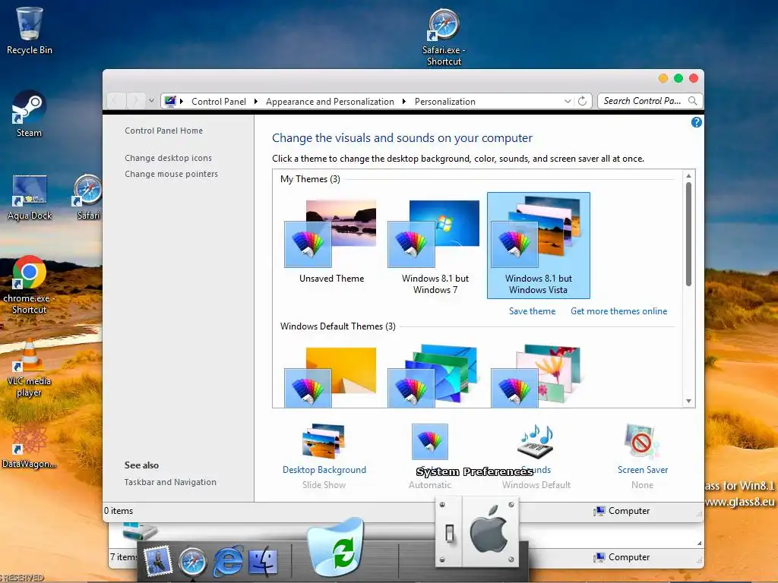
Task: Open System Preferences Apple icon in dock
Action: point(478,532)
